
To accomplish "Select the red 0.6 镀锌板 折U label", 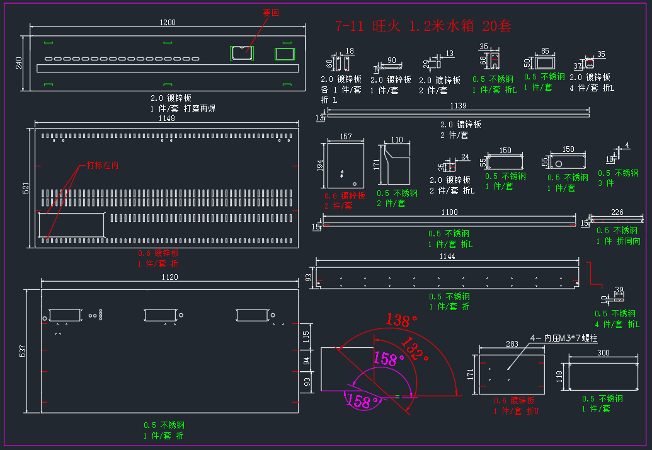I will (x=516, y=406).
